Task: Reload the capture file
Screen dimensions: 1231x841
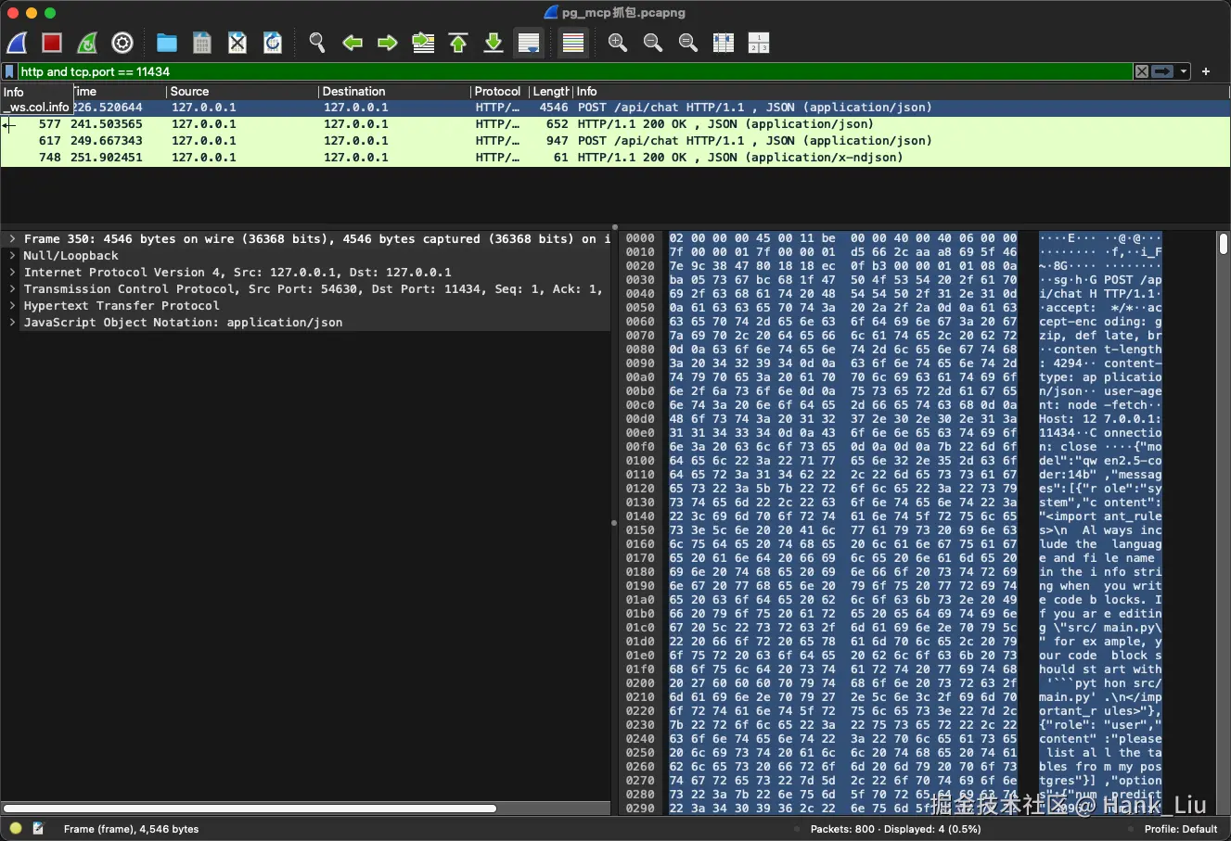Action: click(x=273, y=43)
